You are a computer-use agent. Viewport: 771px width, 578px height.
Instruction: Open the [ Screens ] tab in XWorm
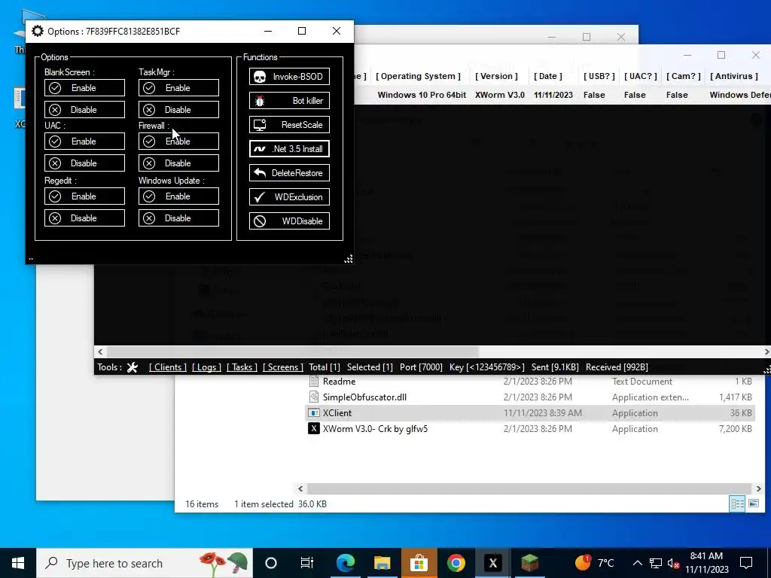coord(283,367)
